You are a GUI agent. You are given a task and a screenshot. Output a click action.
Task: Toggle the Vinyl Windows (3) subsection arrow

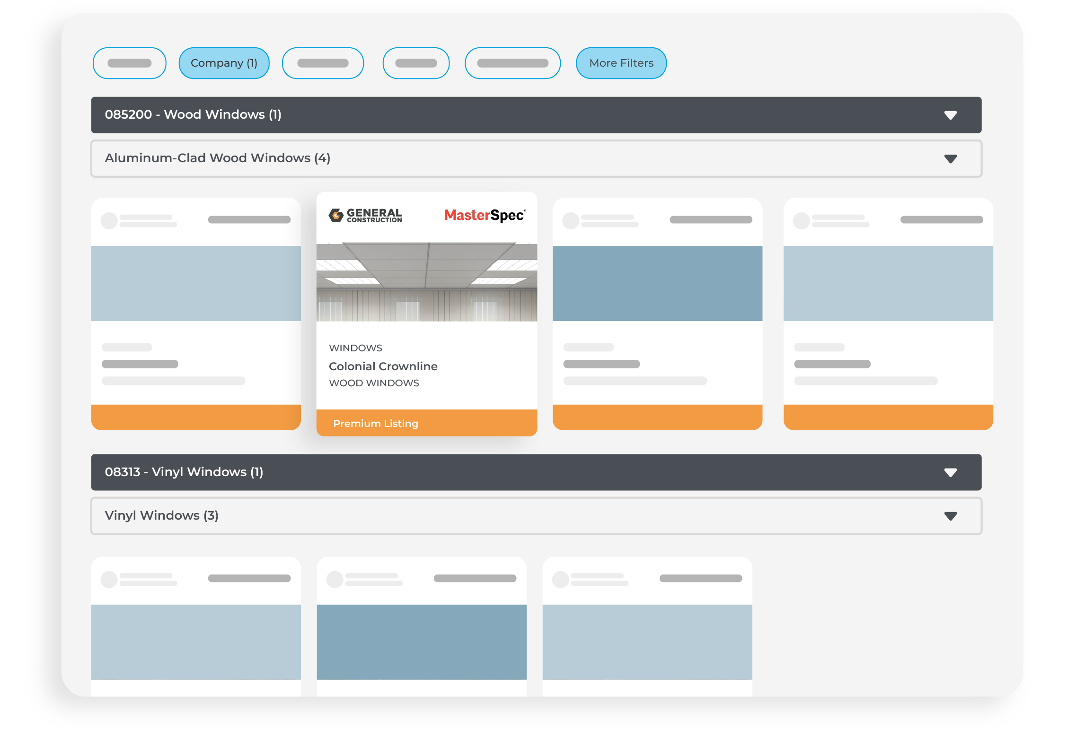[950, 516]
